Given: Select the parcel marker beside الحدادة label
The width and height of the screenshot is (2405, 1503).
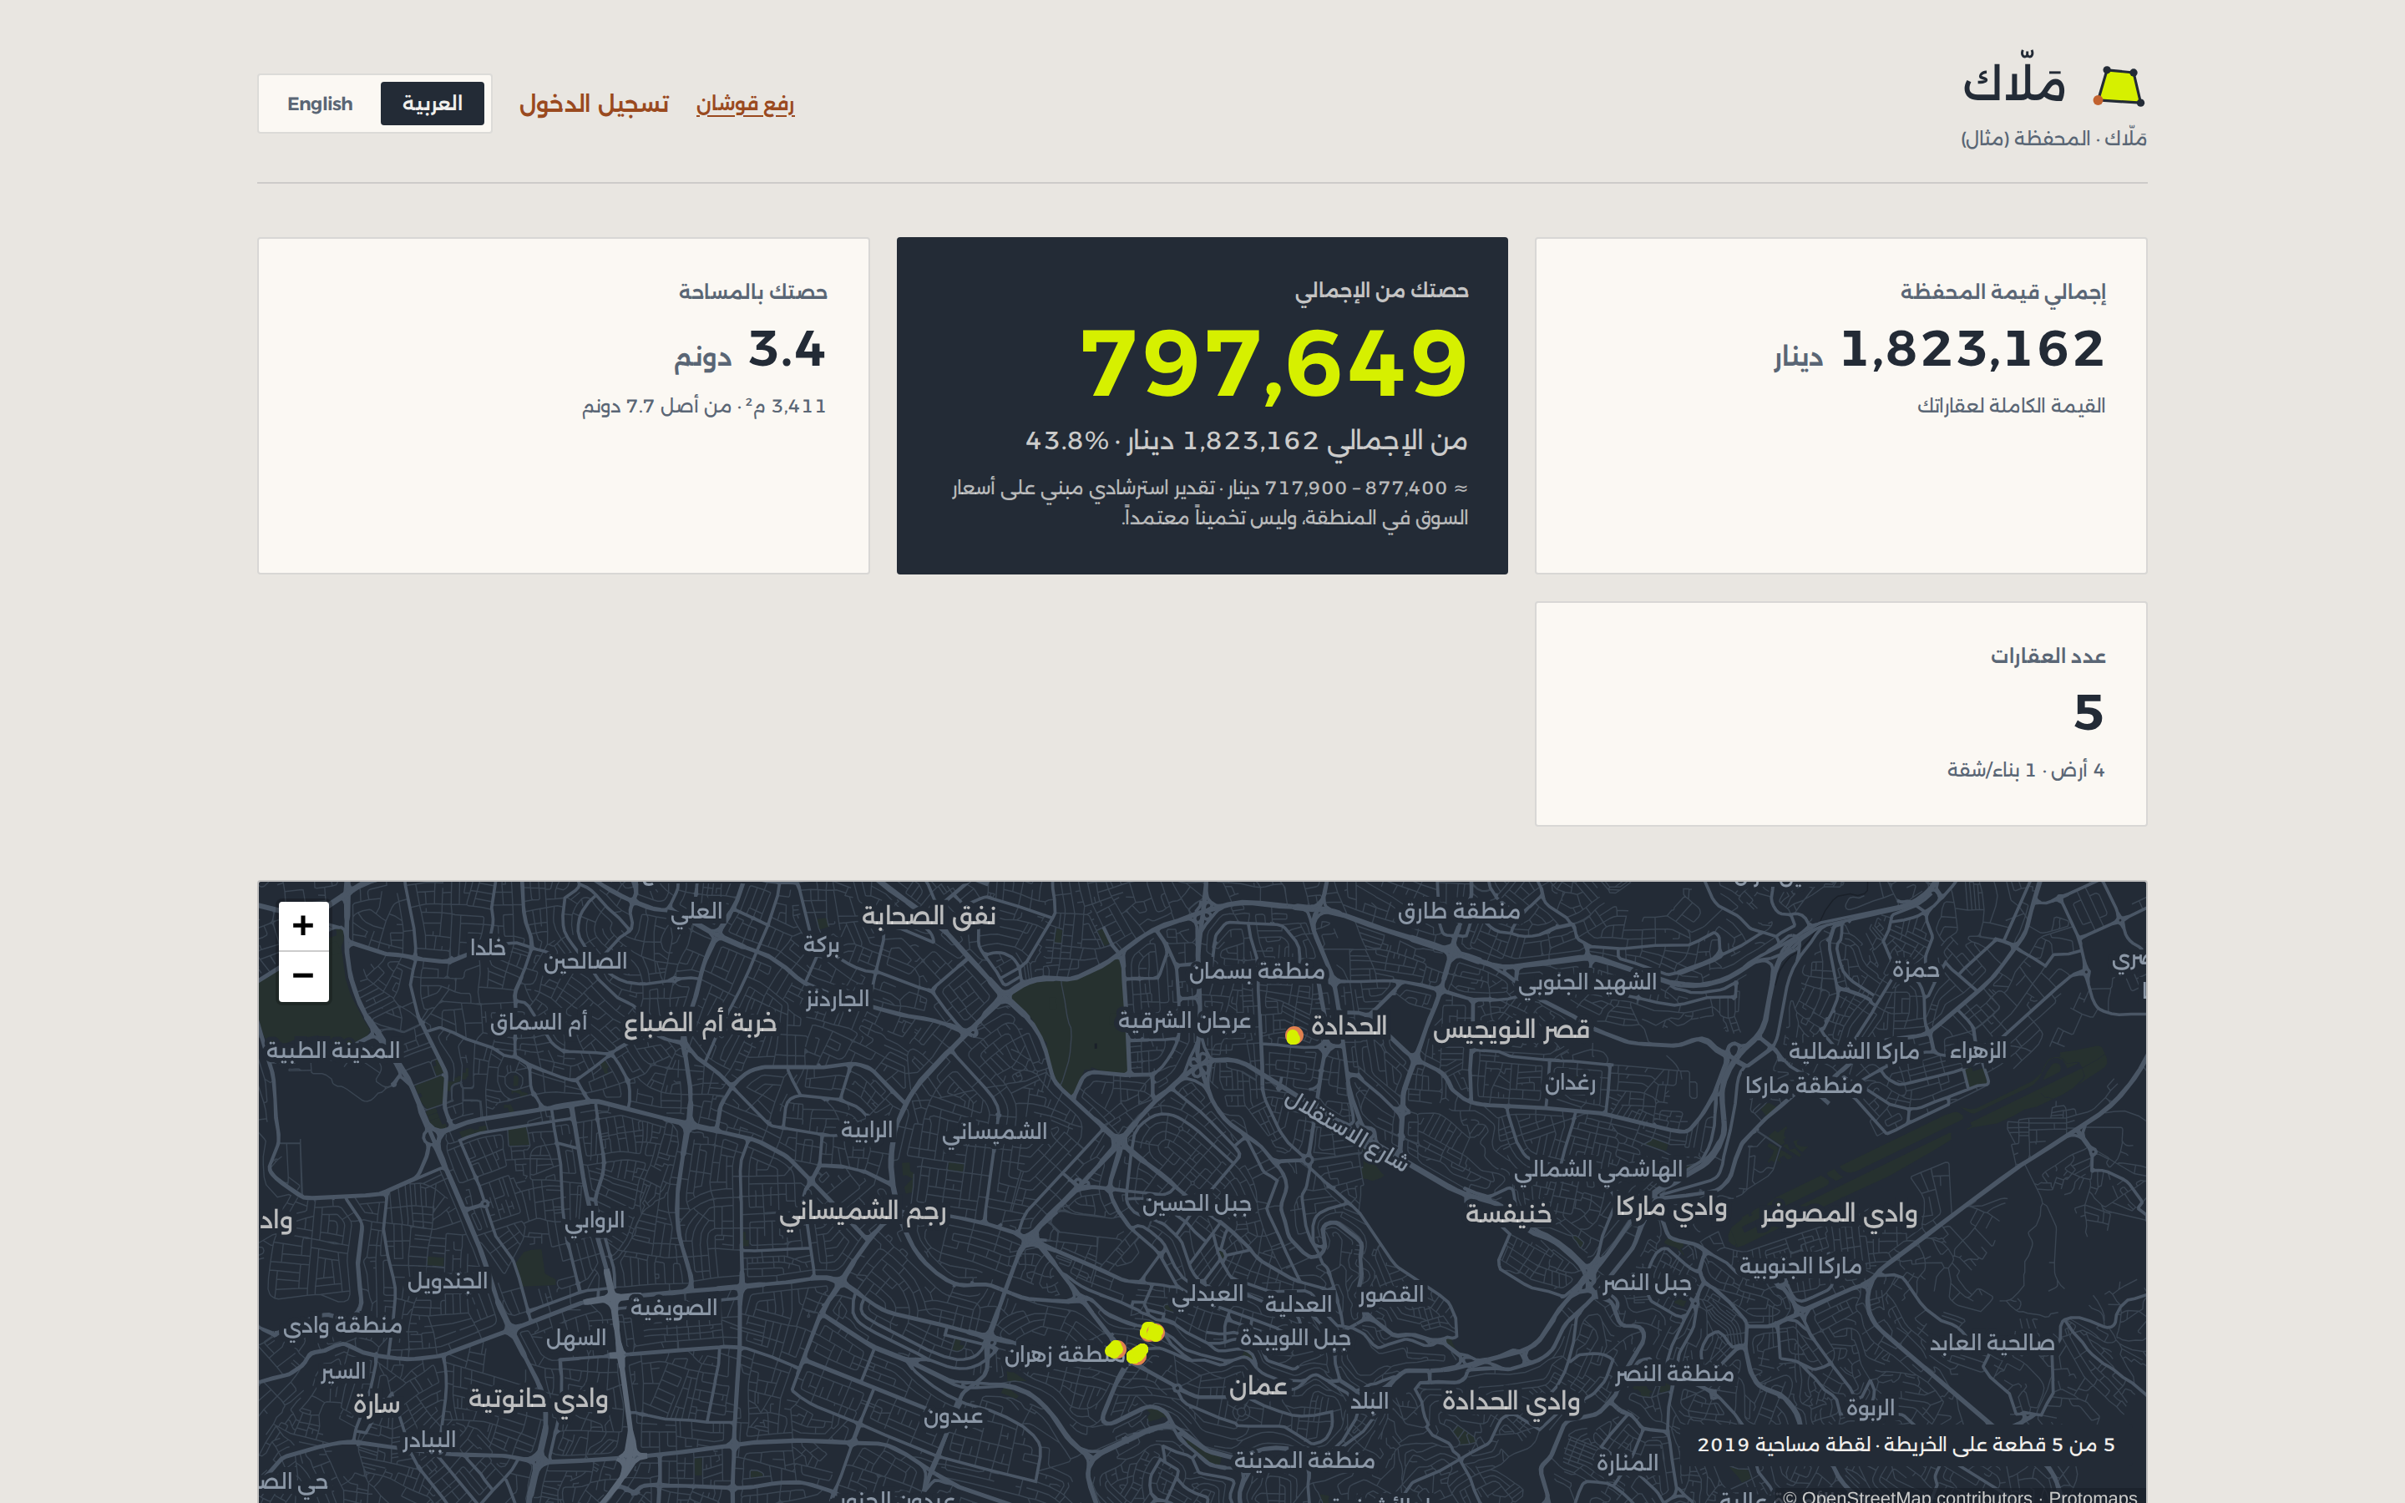Looking at the screenshot, I should [1294, 1035].
